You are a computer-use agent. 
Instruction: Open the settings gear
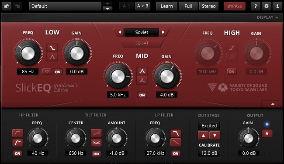(x=267, y=6)
